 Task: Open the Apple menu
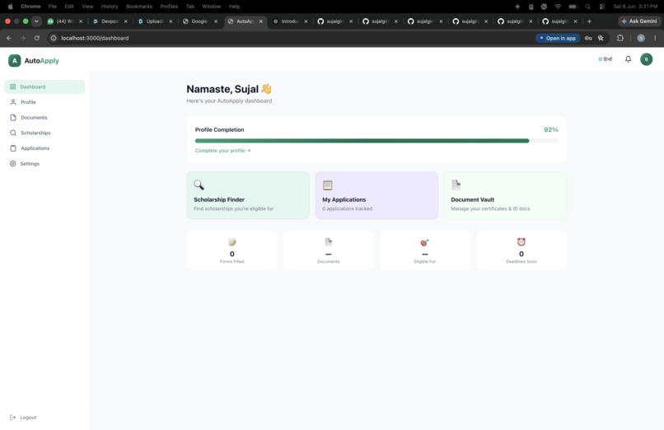point(10,7)
